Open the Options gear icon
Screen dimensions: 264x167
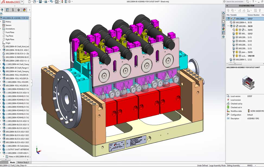tap(69, 2)
